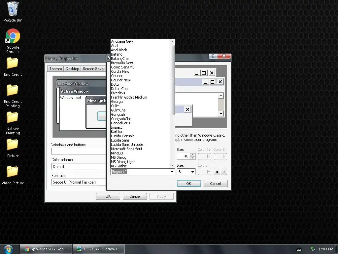Open the Windows and buttons dropdown

(x=79, y=151)
